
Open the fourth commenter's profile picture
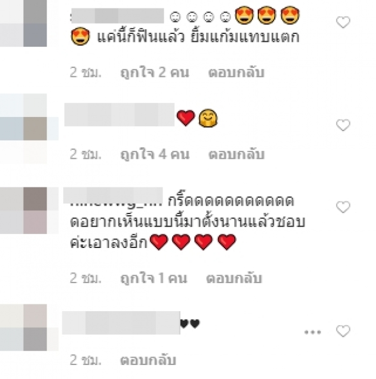tap(24, 327)
